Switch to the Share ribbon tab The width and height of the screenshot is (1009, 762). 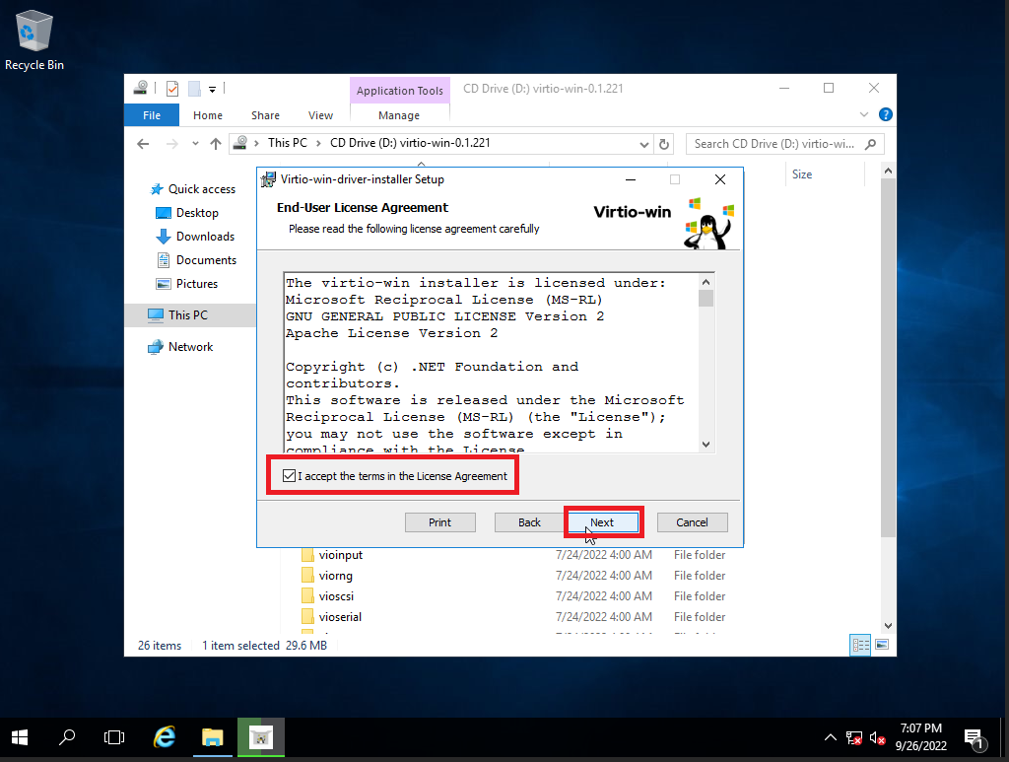[x=265, y=115]
